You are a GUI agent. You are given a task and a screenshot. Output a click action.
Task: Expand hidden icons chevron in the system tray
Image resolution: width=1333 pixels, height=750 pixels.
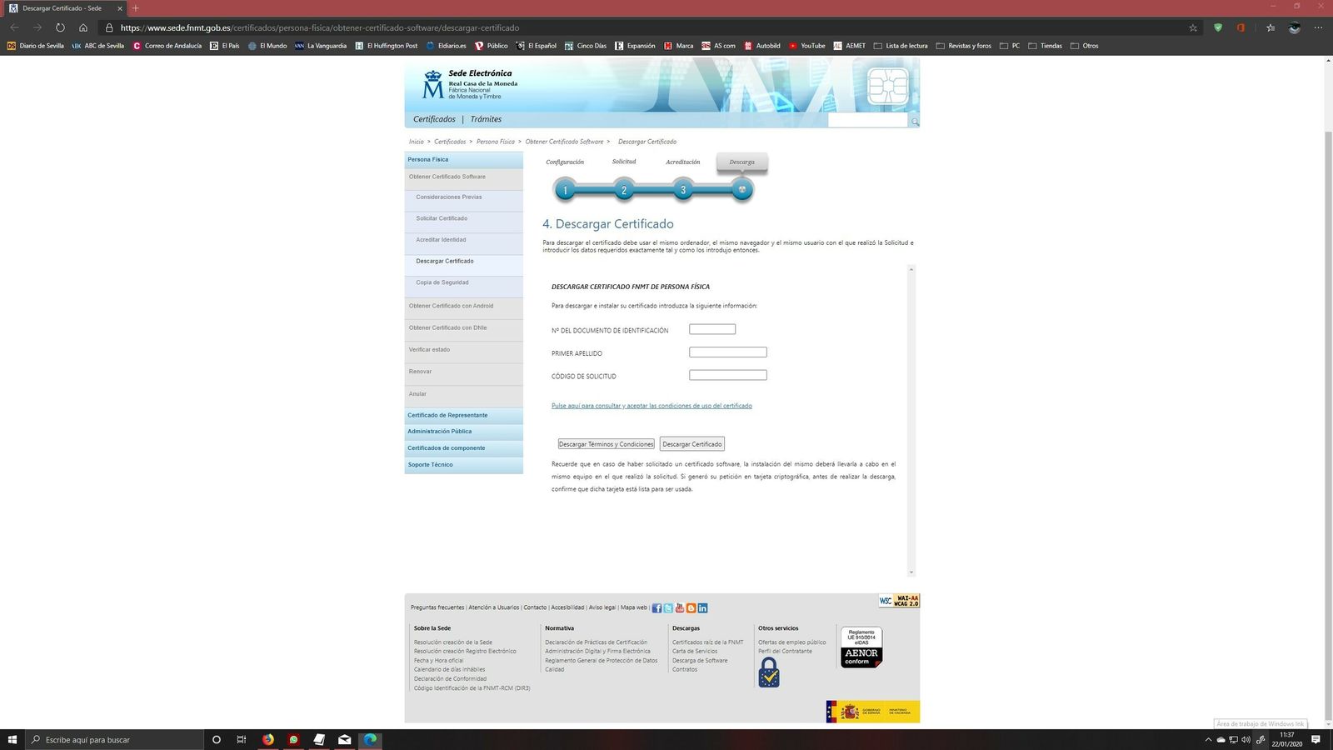point(1208,739)
